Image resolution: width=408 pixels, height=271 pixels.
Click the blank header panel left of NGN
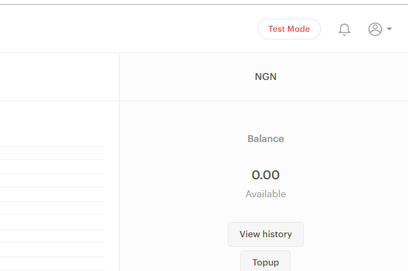point(59,77)
